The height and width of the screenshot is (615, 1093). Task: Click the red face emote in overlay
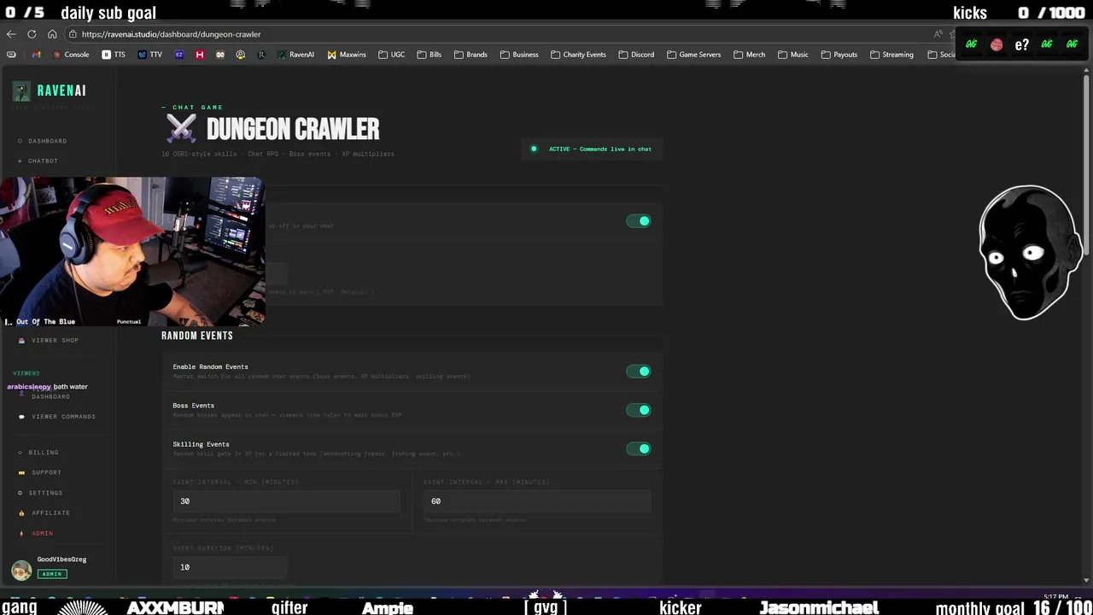pos(997,44)
